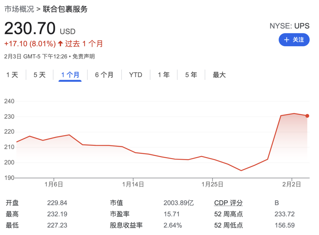
Task: Click the 190 y-axis label
Action: (9, 178)
